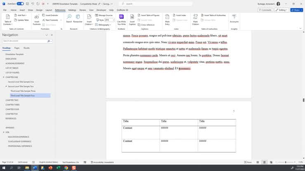
Task: Collapse the VITA heading in Navigation
Action: [4, 132]
